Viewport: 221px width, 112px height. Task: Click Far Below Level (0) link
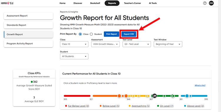[x=79, y=106]
